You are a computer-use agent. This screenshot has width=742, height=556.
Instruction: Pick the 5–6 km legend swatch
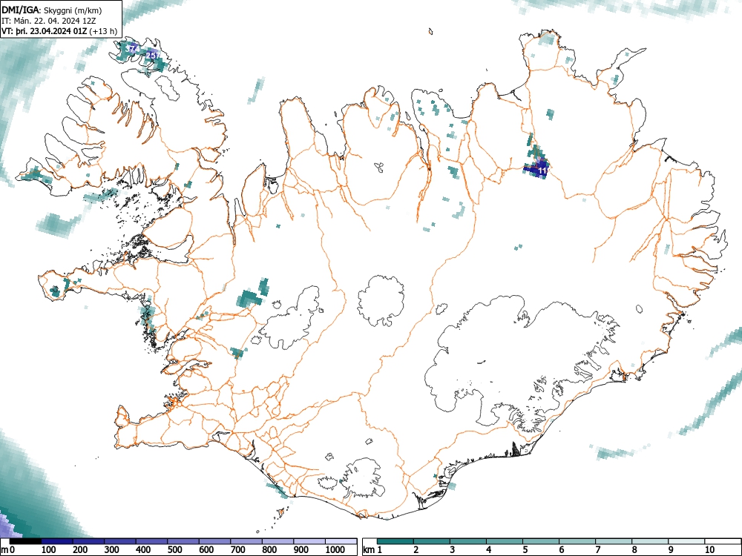(x=541, y=541)
